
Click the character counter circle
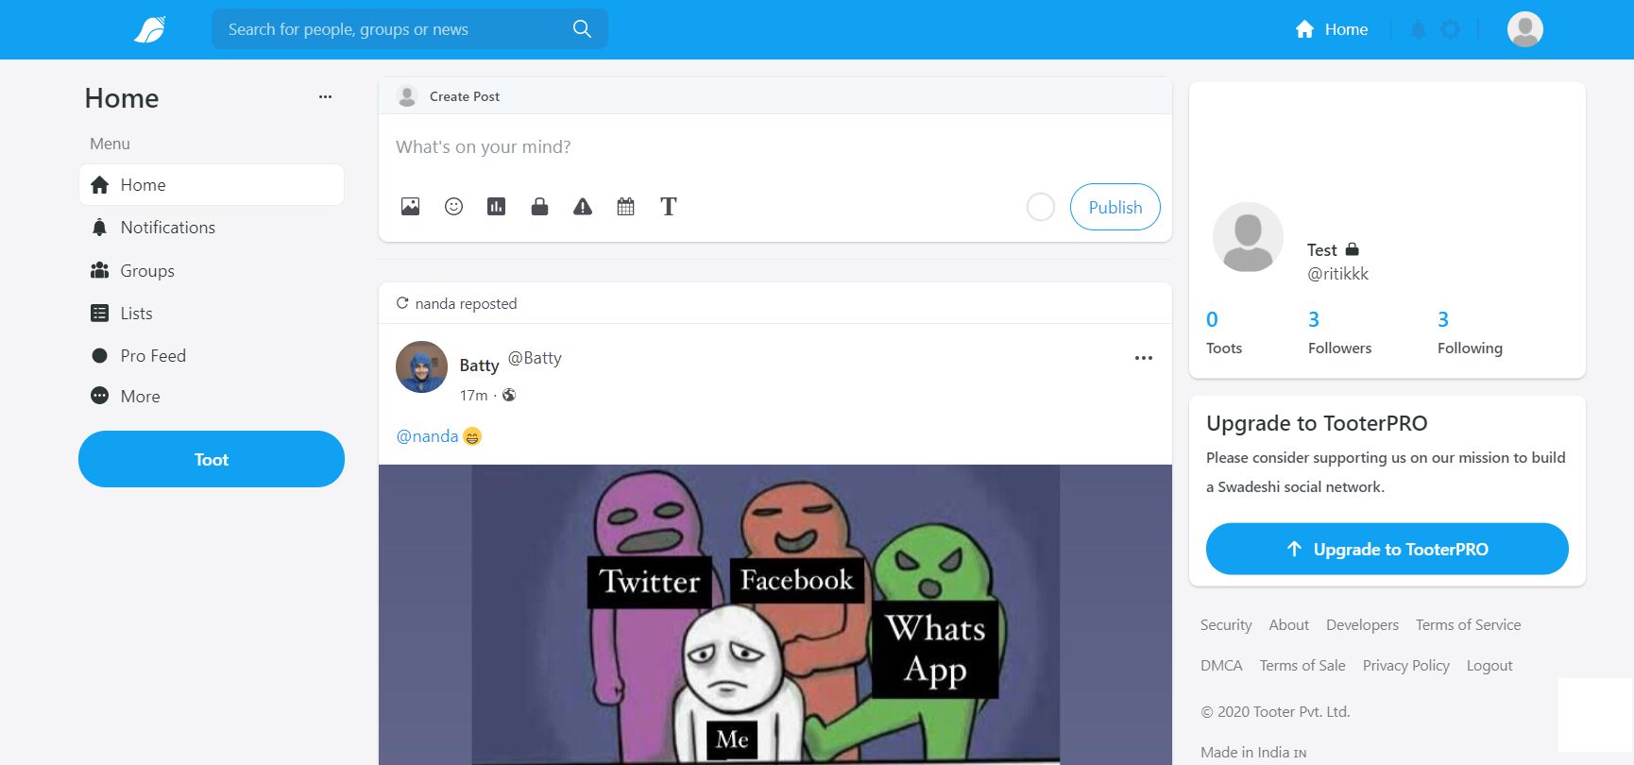(1040, 207)
